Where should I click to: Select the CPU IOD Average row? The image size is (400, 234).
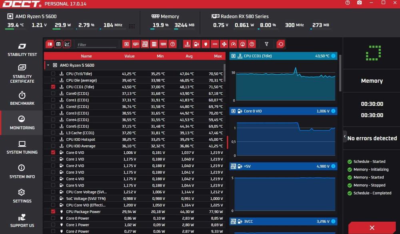click(135, 146)
